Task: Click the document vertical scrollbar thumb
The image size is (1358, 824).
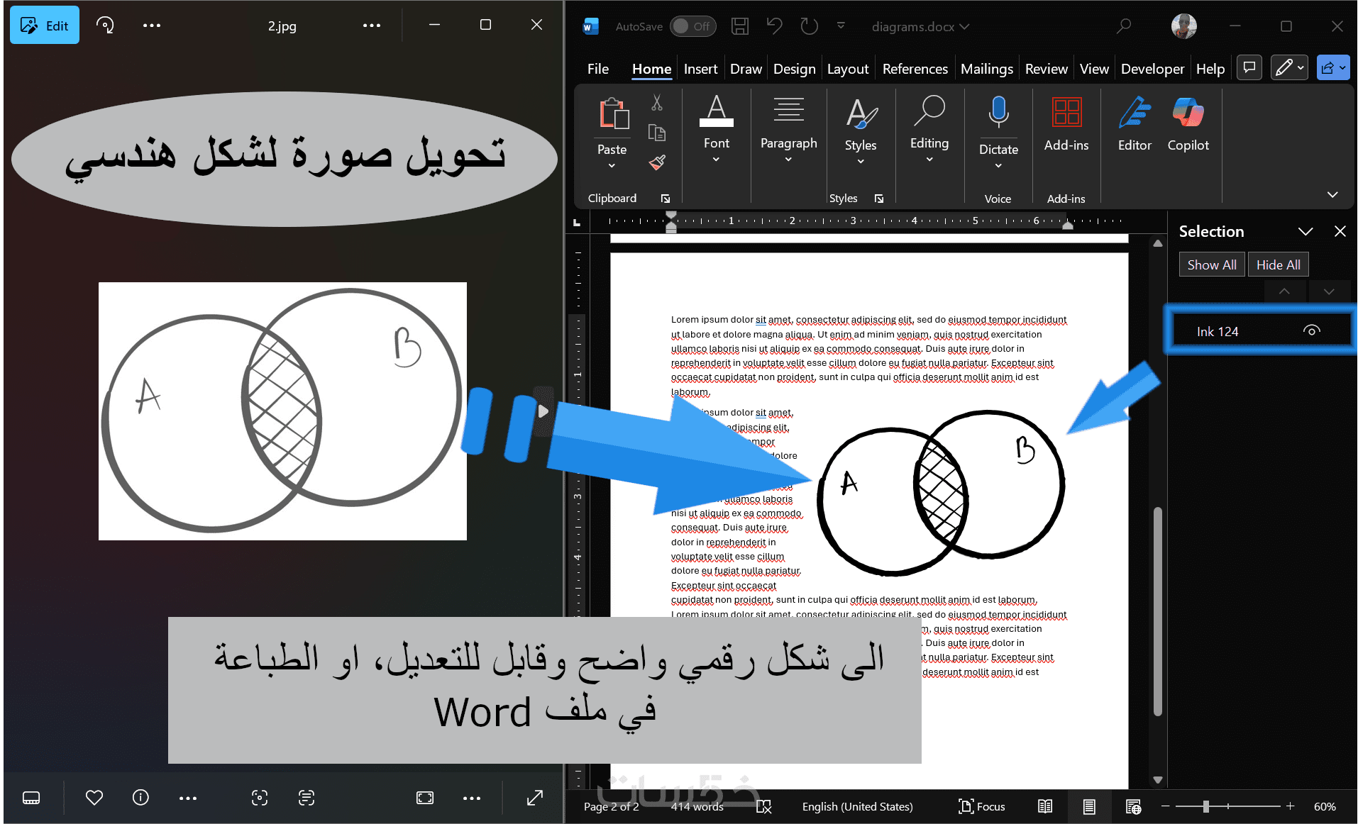Action: pyautogui.click(x=1157, y=611)
